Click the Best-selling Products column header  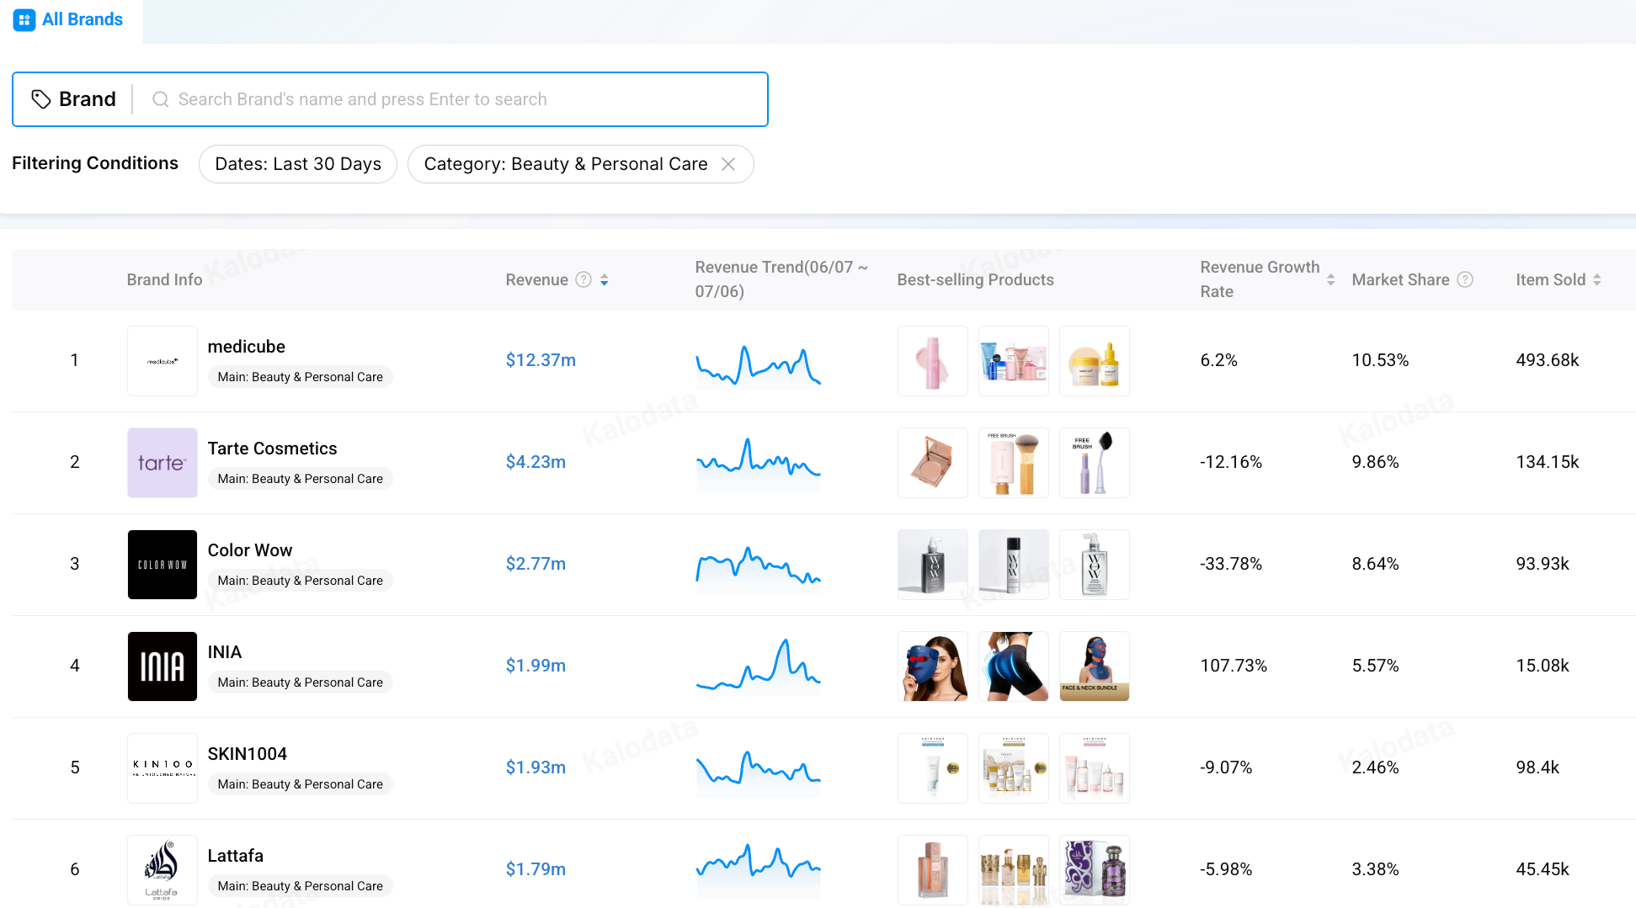(x=975, y=279)
